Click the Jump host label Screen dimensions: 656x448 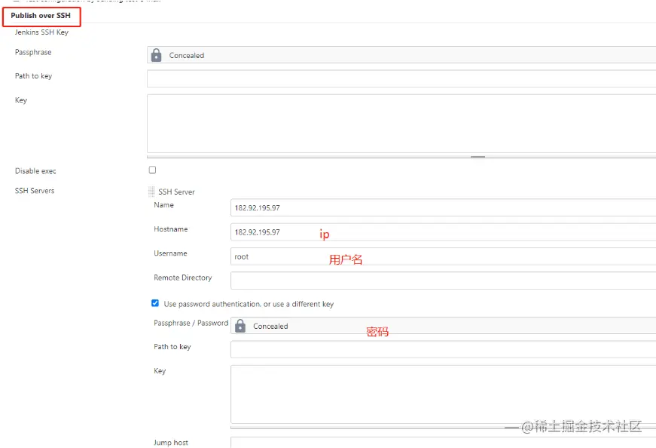coord(171,443)
